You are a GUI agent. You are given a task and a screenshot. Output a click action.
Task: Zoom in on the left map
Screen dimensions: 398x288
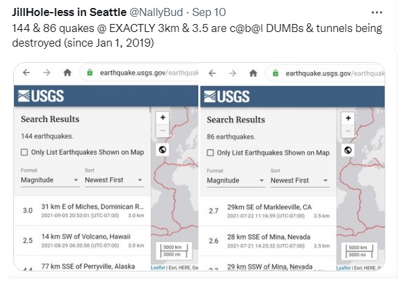point(163,117)
